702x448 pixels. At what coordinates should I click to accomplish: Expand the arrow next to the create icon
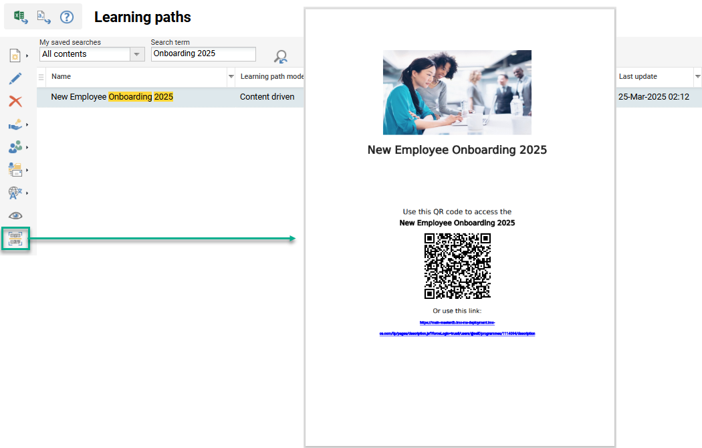point(28,56)
